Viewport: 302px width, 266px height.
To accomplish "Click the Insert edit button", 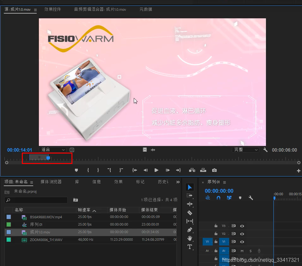I will coord(192,170).
